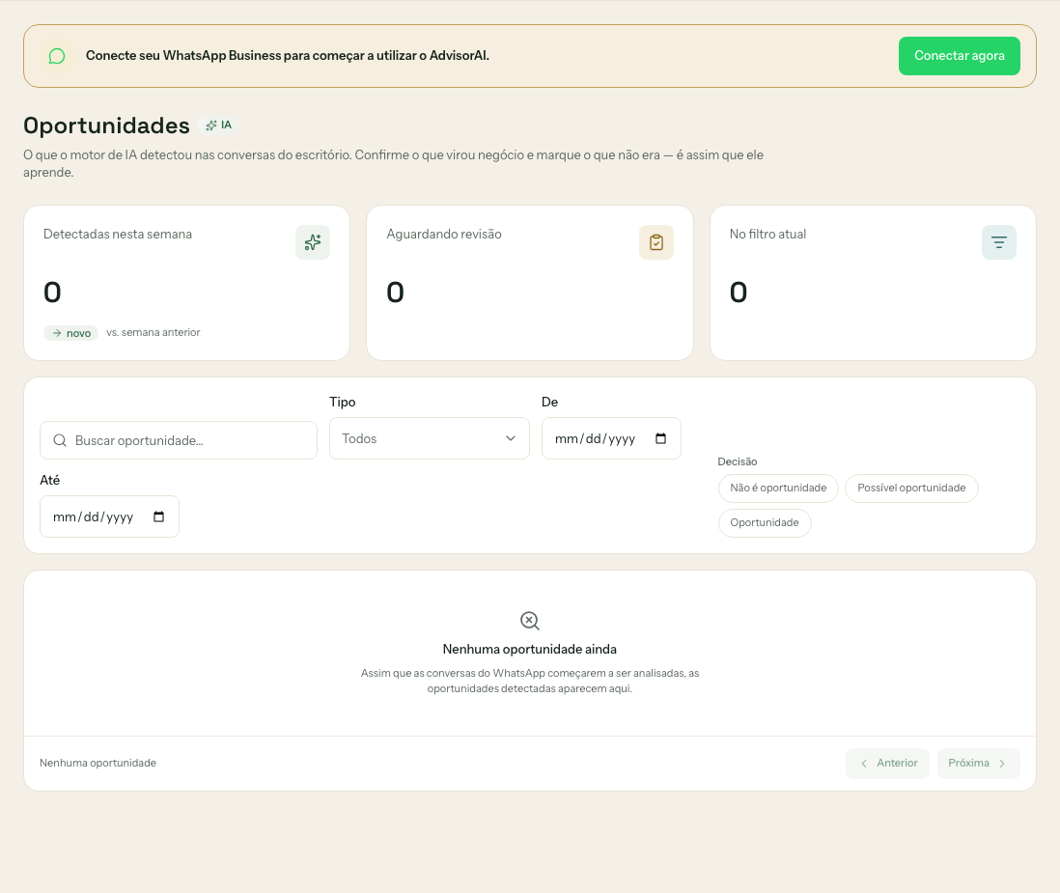The image size is (1060, 893).
Task: Toggle the Possível oportunidade decision filter
Action: click(911, 488)
